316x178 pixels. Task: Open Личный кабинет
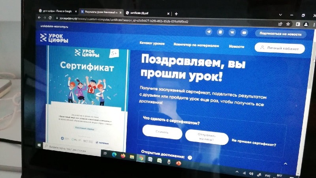tap(280, 48)
